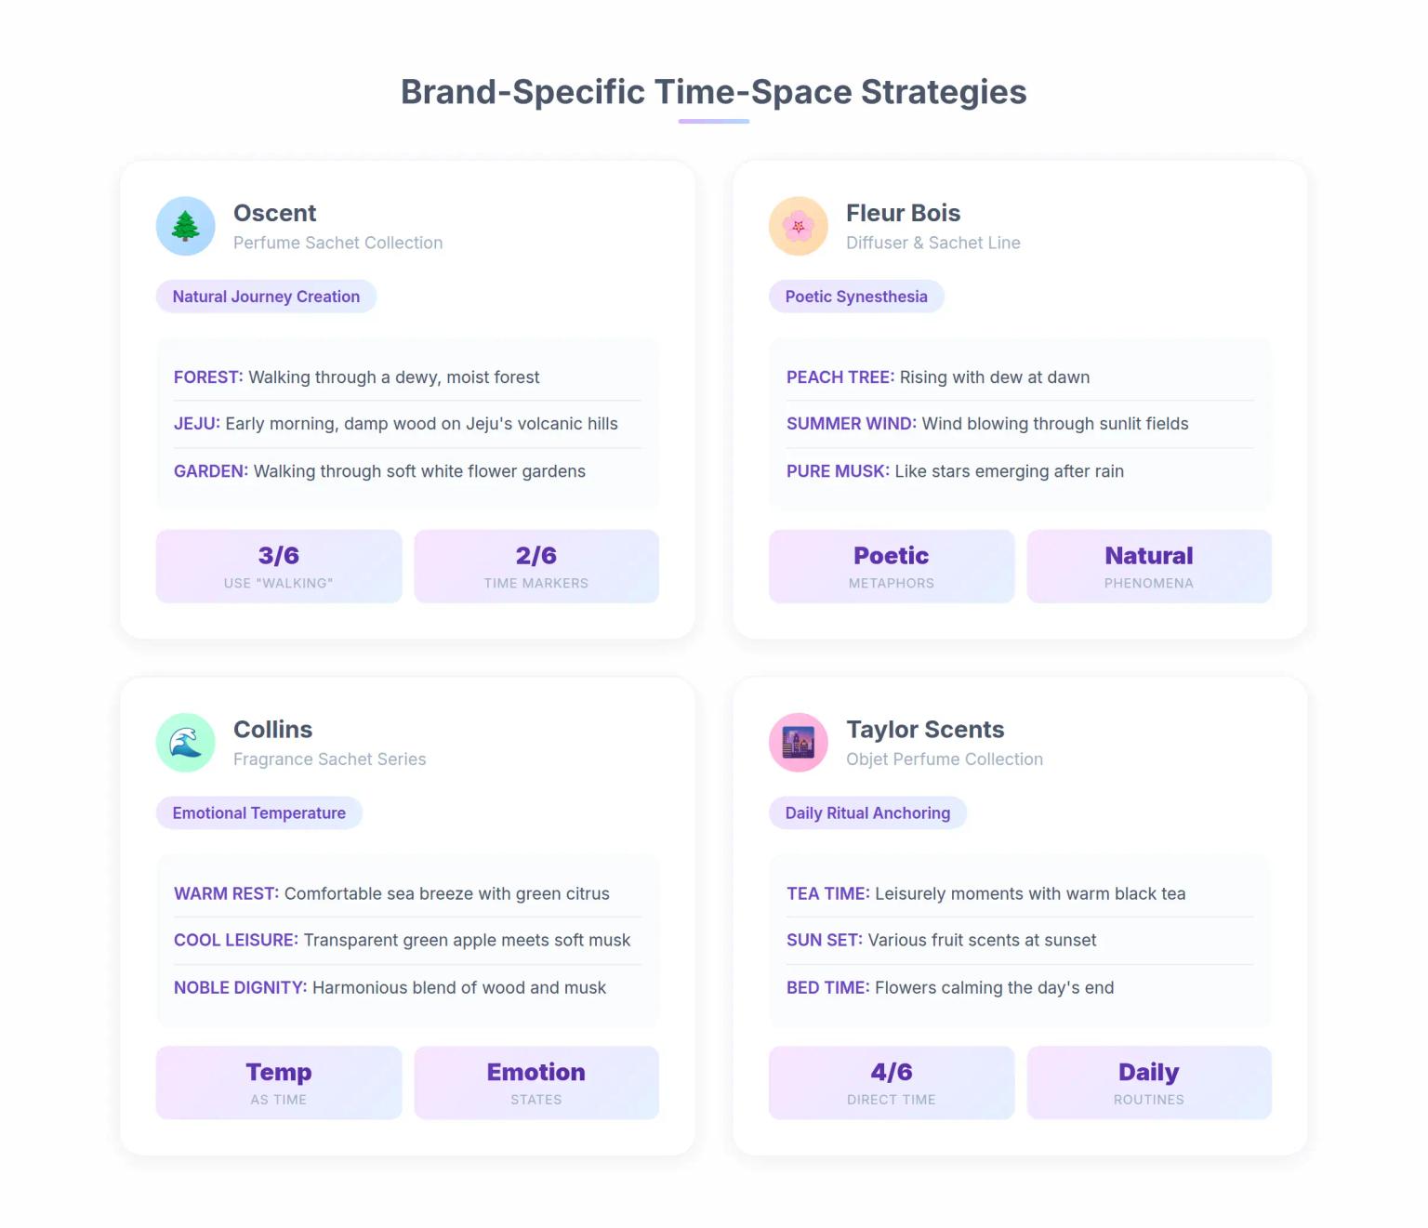This screenshot has width=1428, height=1228.
Task: Click the Emotional Temperature tag
Action: coord(258,813)
